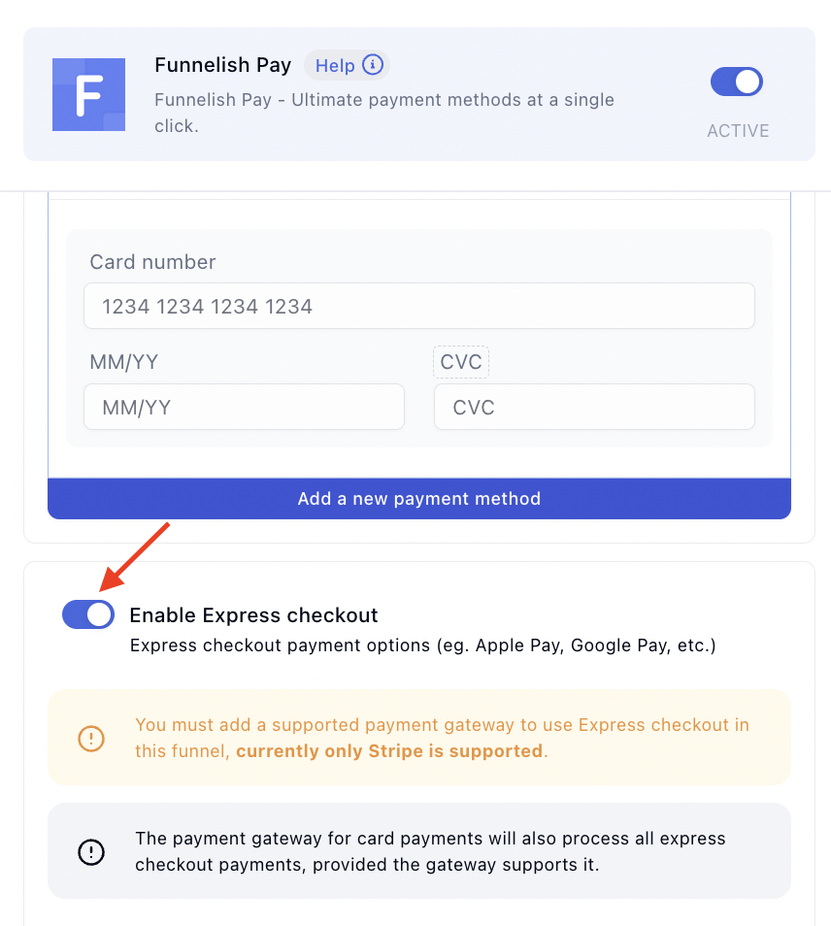This screenshot has width=831, height=926.
Task: Click the Funnelish Pay logo icon
Action: point(88,94)
